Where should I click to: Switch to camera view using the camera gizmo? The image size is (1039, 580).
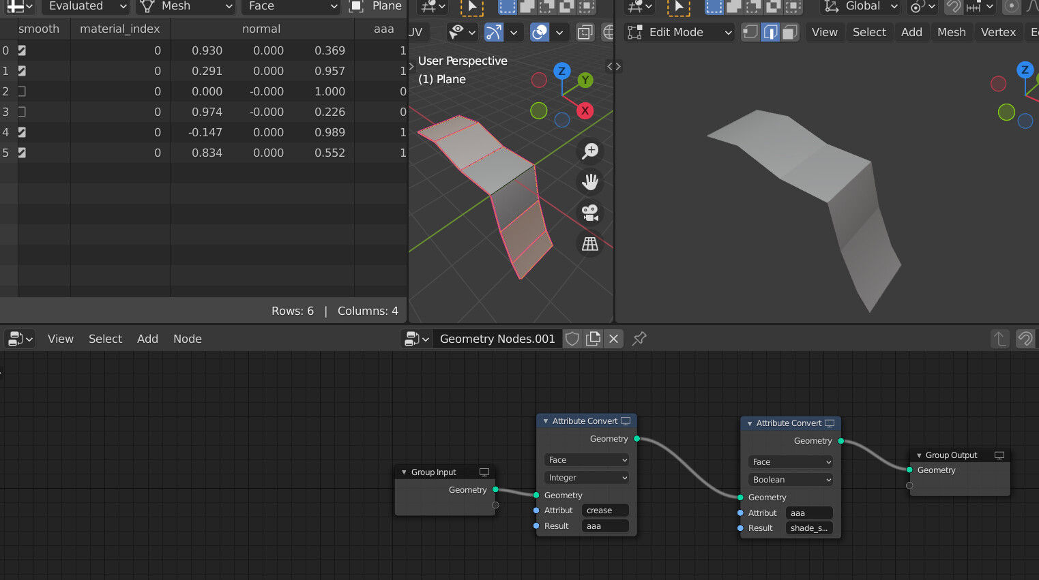[x=589, y=212]
